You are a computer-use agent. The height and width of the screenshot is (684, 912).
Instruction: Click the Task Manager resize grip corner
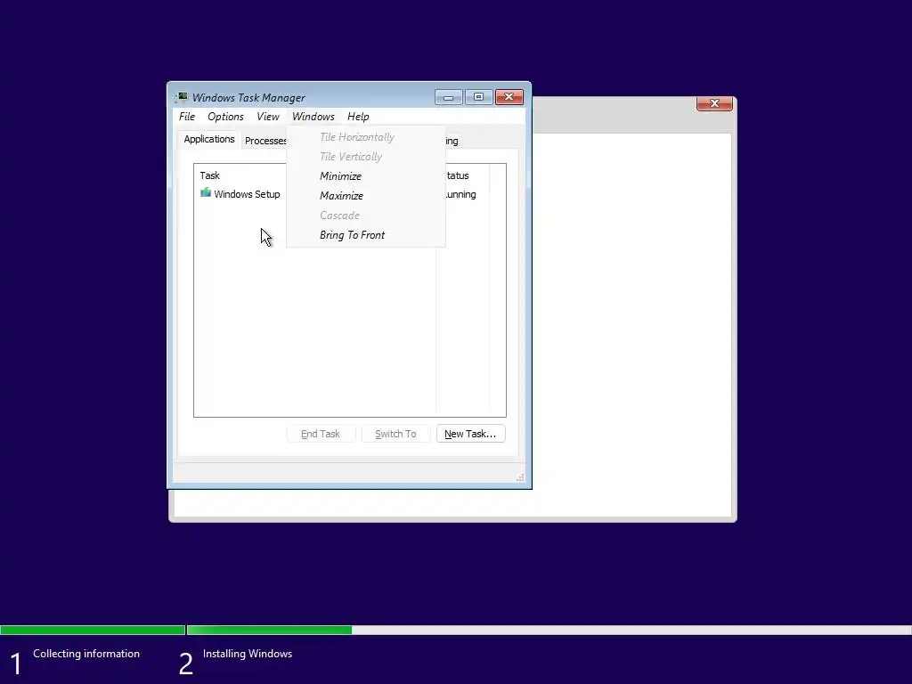[520, 477]
